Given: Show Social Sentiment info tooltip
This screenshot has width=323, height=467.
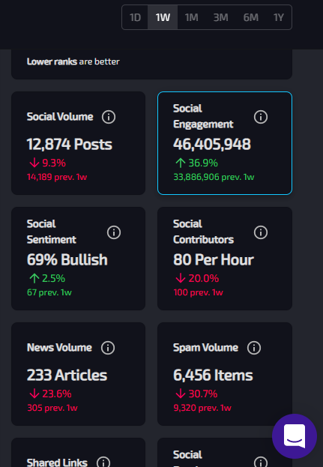Looking at the screenshot, I should [x=114, y=232].
